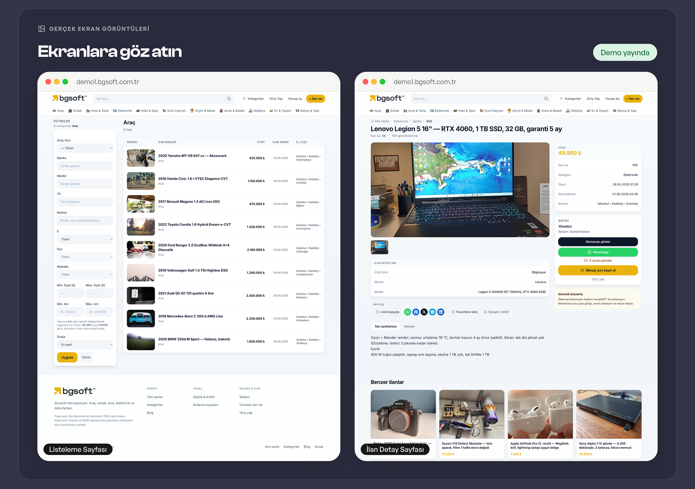Viewport: 695px width, 489px height.
Task: Open the 2022 Toyota Corolla Hybrid listing title
Action: pyautogui.click(x=194, y=225)
